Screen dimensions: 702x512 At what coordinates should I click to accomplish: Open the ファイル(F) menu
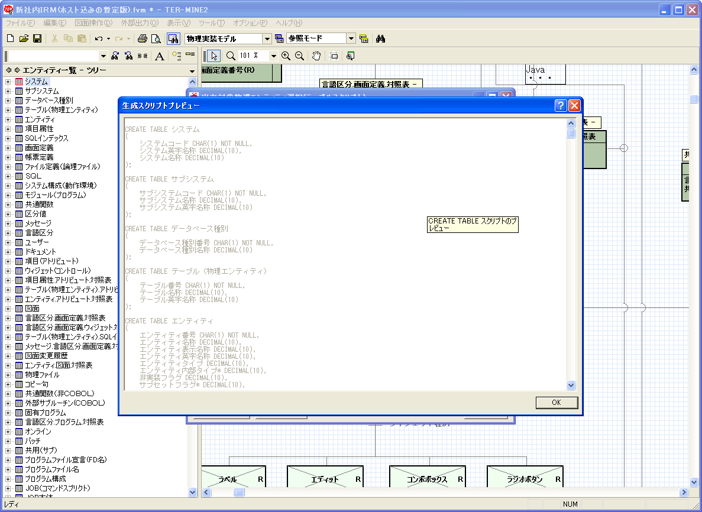20,23
